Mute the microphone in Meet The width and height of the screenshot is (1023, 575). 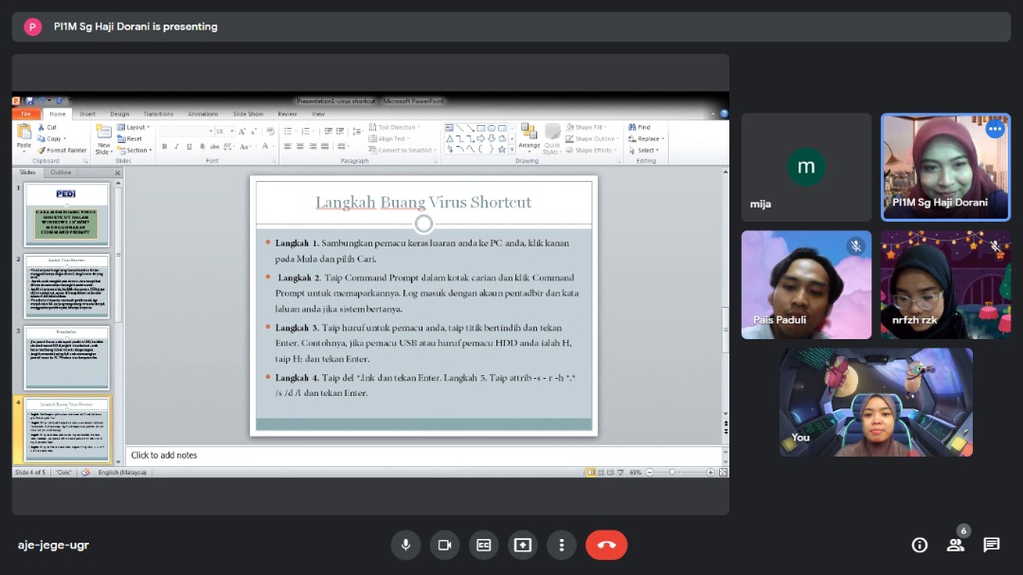coord(405,545)
